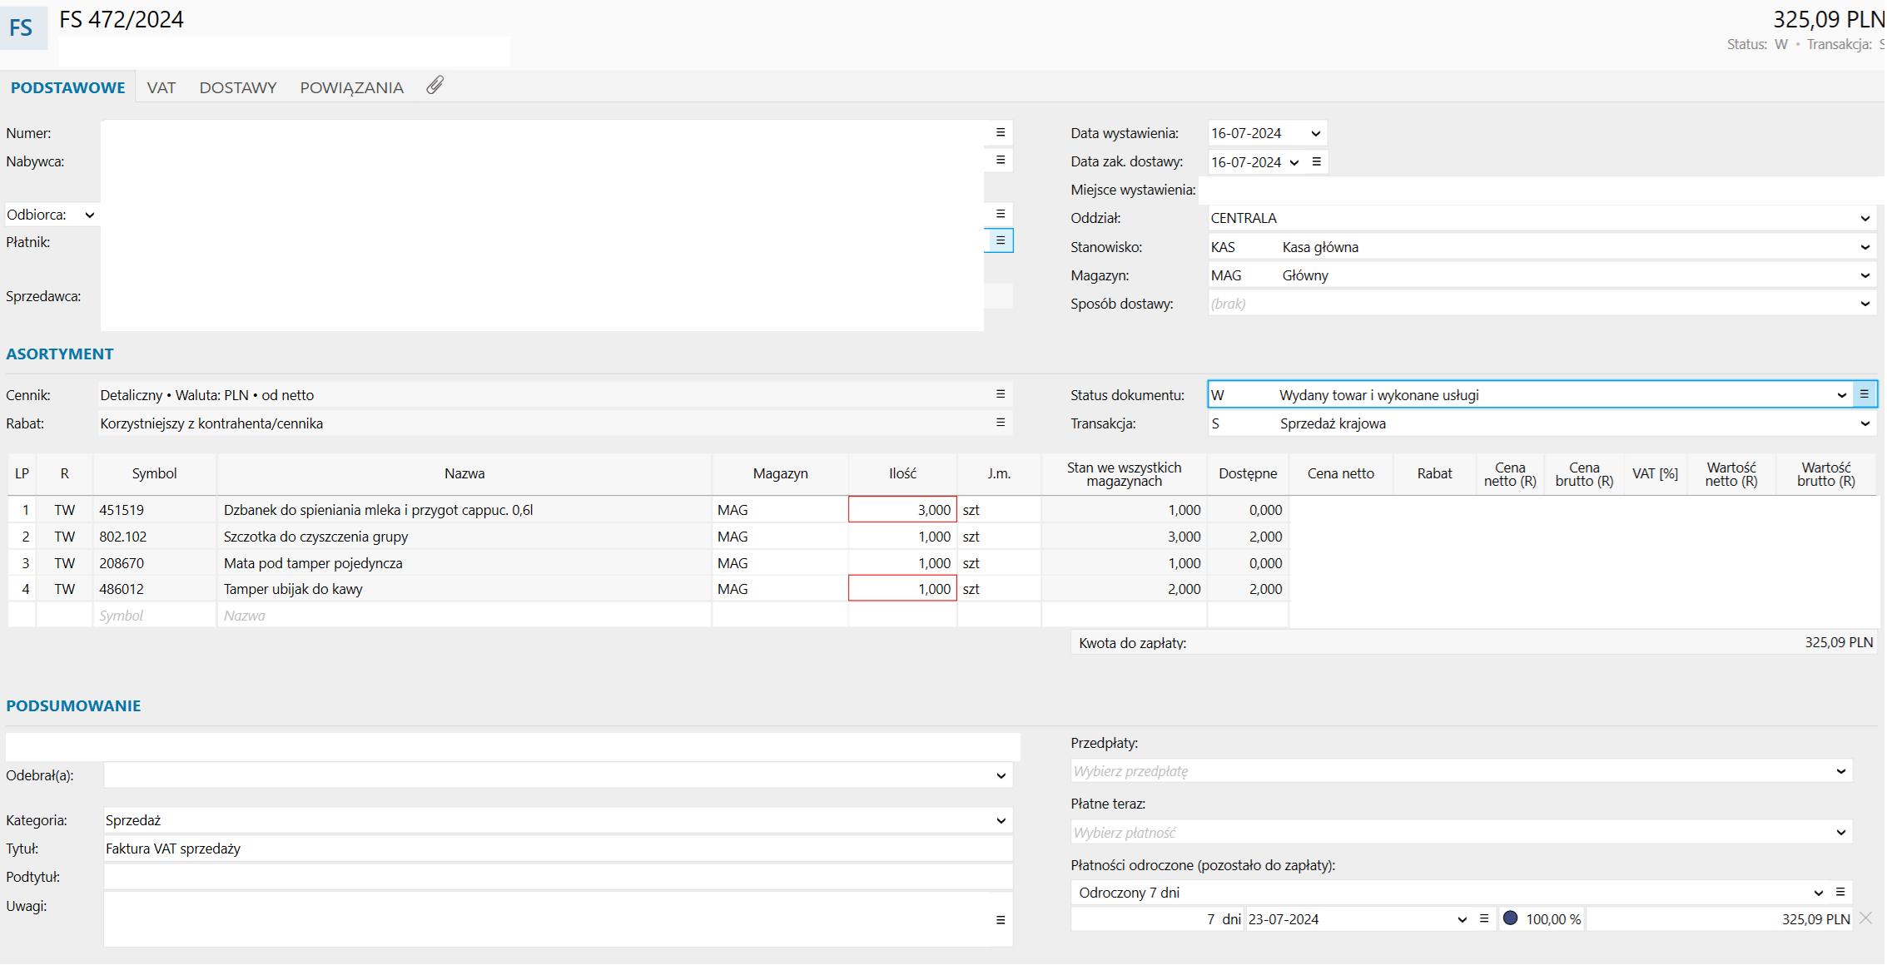Click the Podtytuł input field
Screen dimensions: 1887x965
pyautogui.click(x=558, y=877)
